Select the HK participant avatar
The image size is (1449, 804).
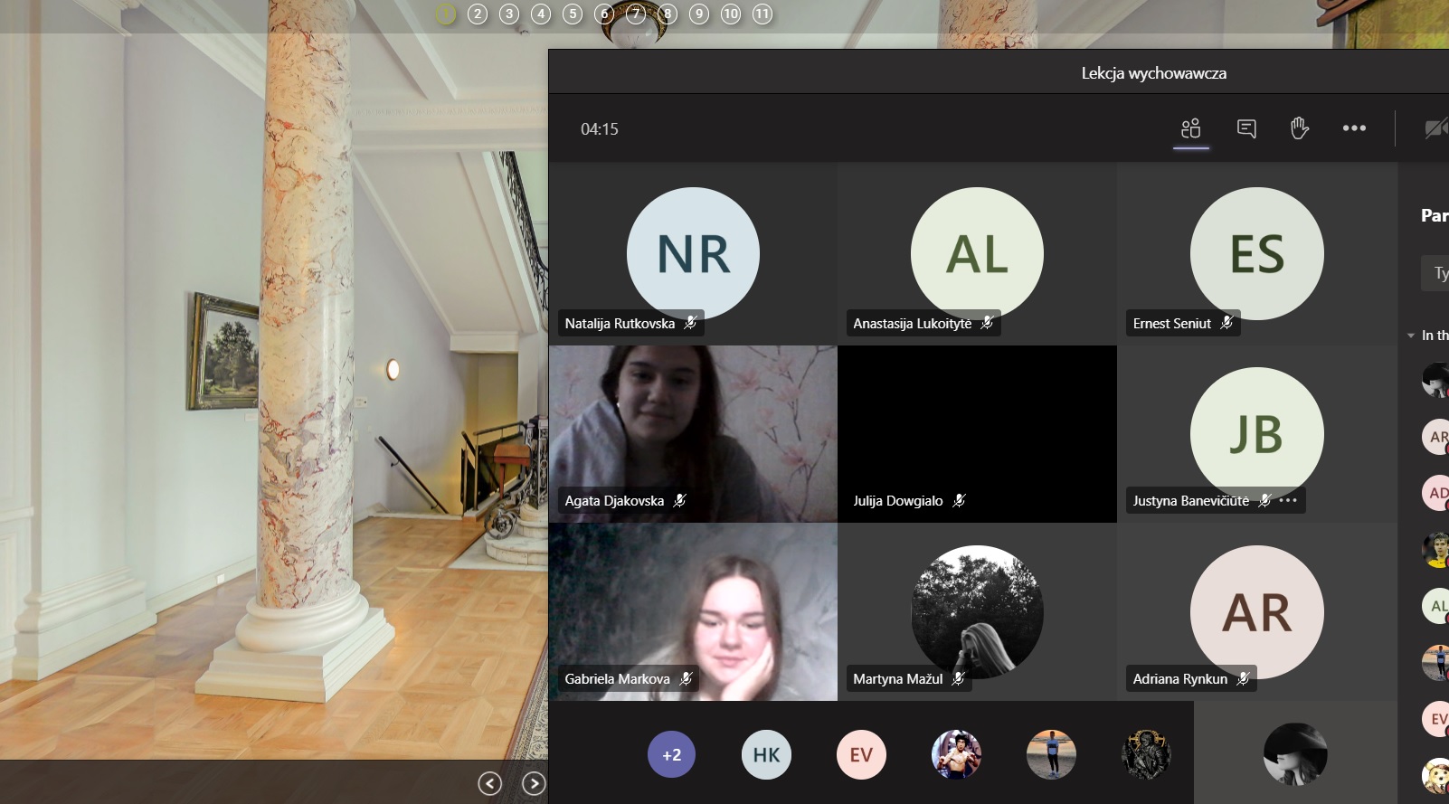766,754
